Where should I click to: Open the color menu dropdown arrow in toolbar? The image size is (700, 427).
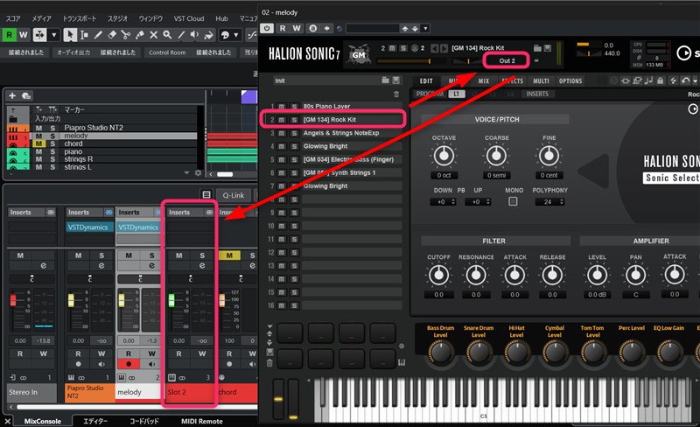(x=236, y=35)
